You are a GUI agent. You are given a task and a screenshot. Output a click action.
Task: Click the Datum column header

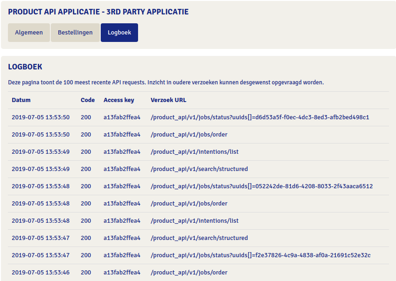pyautogui.click(x=21, y=100)
